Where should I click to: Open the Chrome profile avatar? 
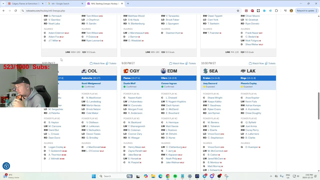pyautogui.click(x=291, y=11)
